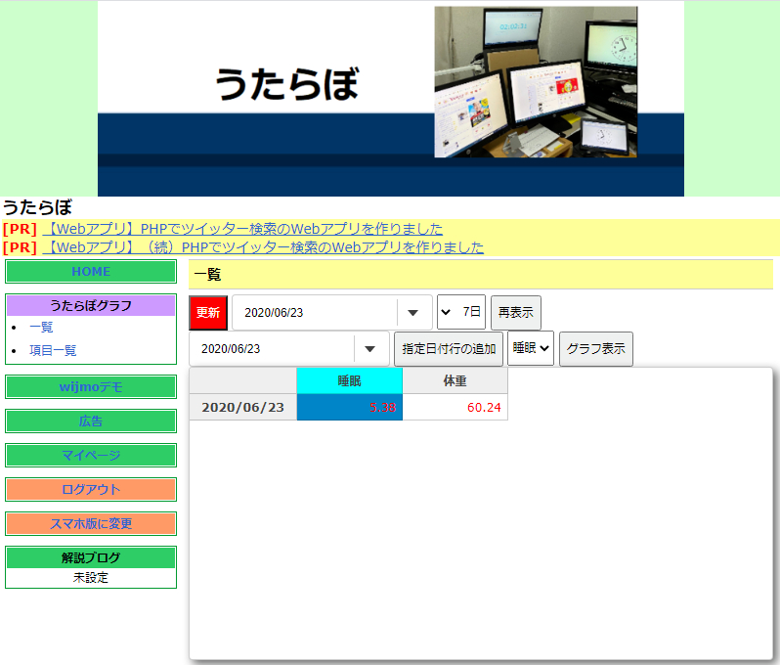This screenshot has width=780, height=665.
Task: Open the second date picker dropdown arrow
Action: tap(369, 349)
